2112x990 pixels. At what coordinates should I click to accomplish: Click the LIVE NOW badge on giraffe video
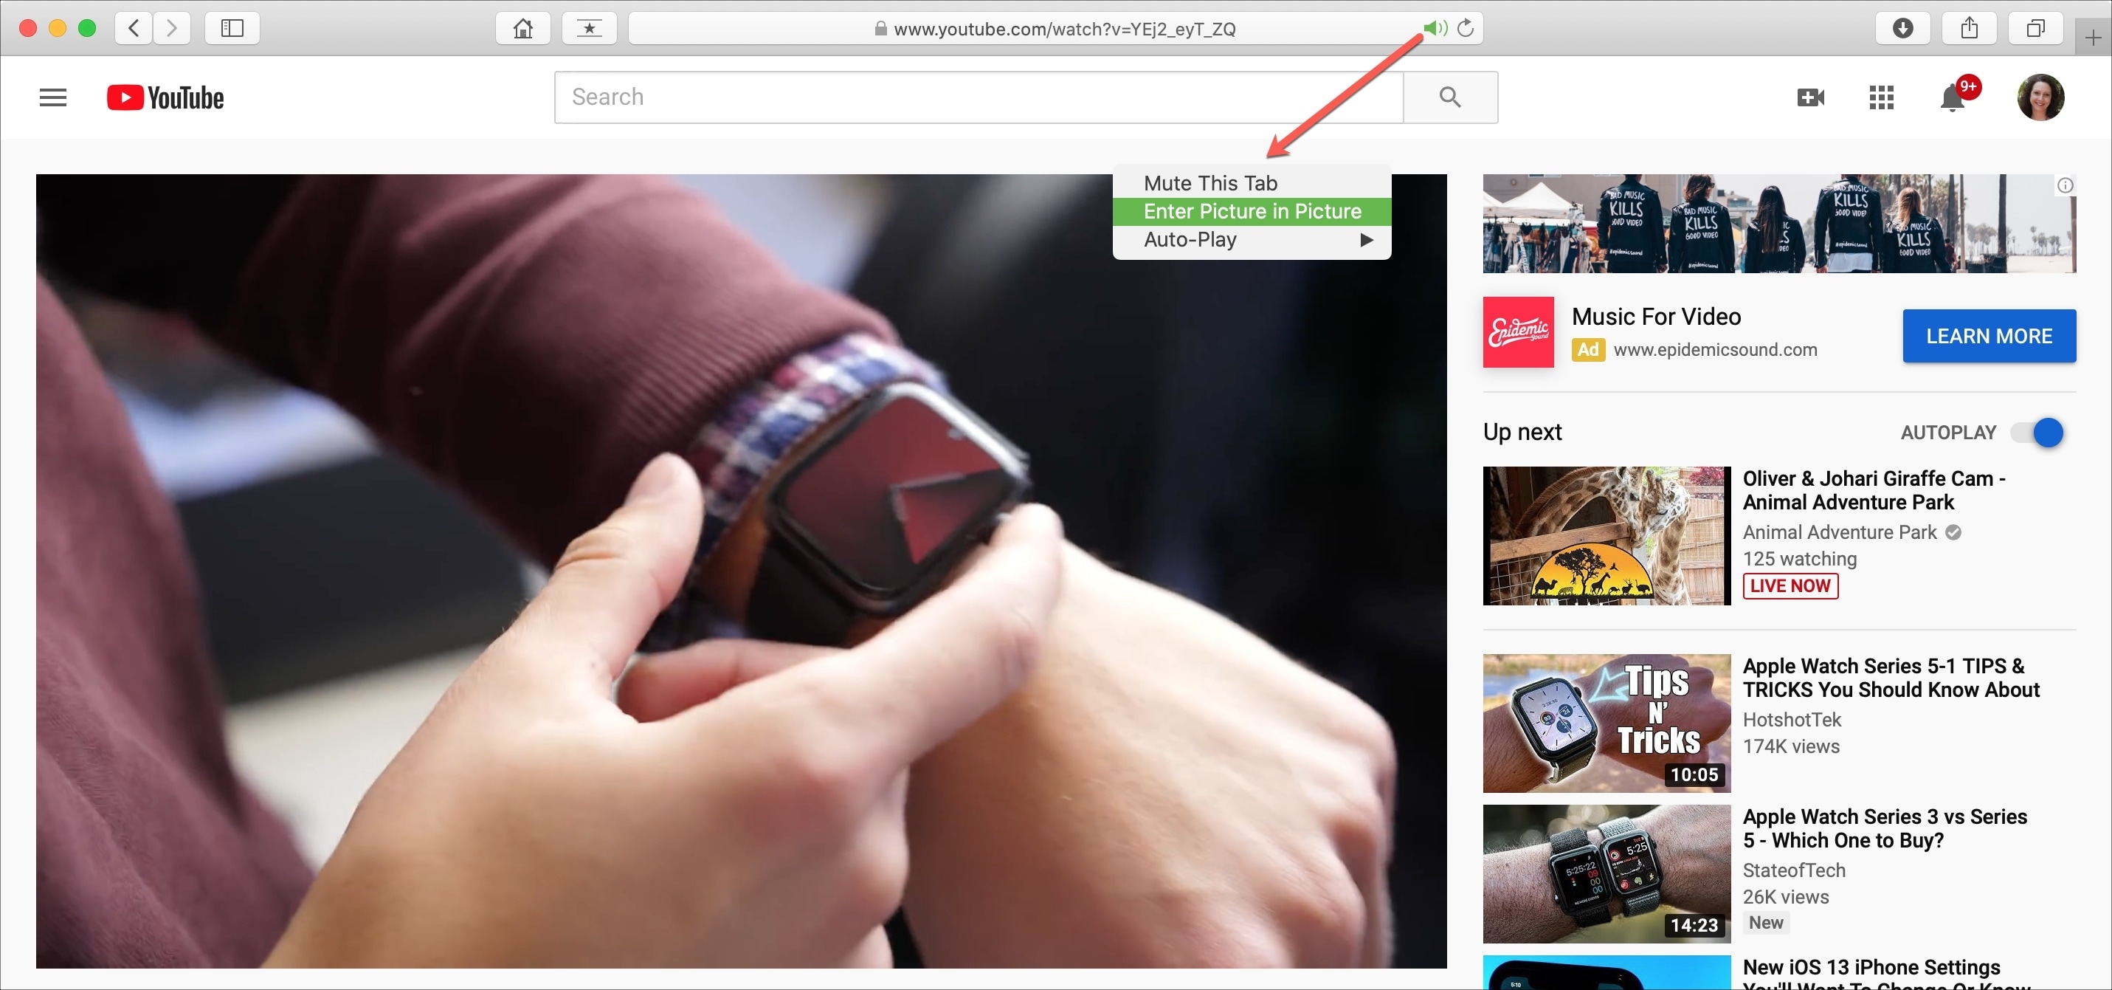tap(1790, 585)
